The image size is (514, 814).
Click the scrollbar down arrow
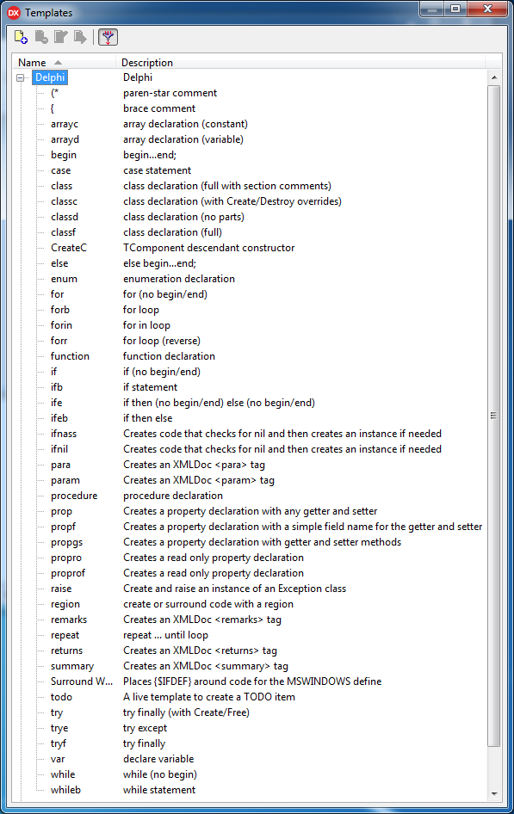(x=493, y=793)
